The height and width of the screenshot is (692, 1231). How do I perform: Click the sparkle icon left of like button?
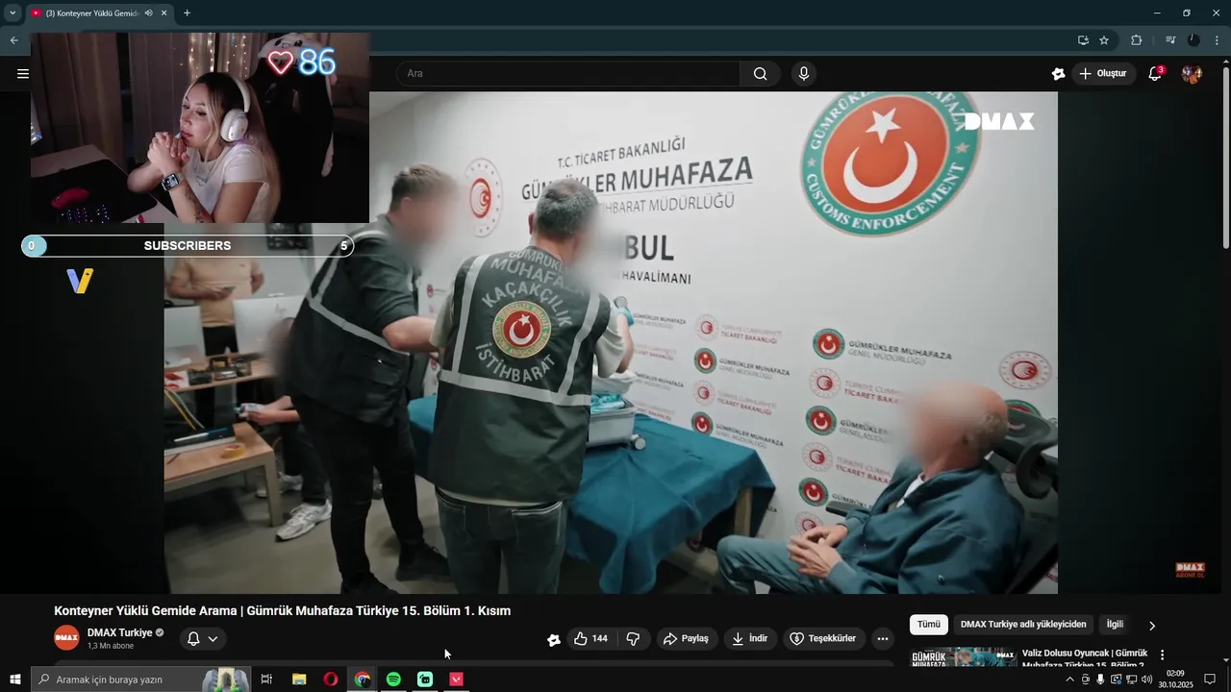[x=554, y=639]
